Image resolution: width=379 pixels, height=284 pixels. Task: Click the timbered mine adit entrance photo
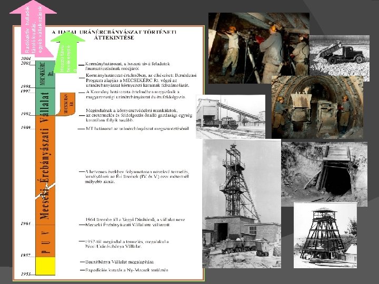pyautogui.click(x=324, y=174)
